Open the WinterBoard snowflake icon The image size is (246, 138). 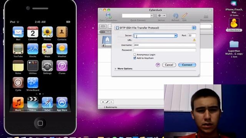click(33, 83)
